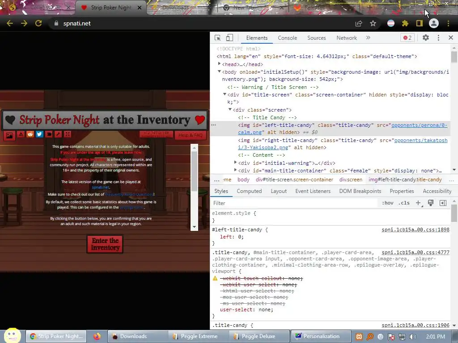
Task: Click the warning text scrollbar down arrow
Action: tap(194, 227)
